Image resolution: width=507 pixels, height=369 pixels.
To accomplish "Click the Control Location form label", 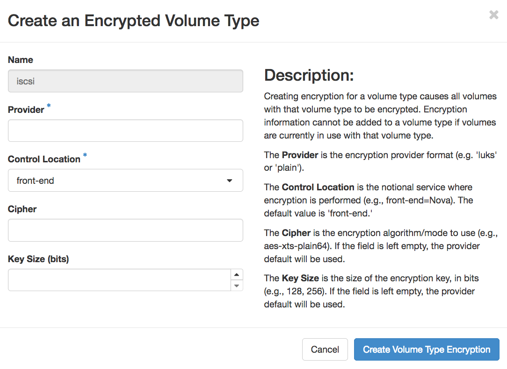I will coord(44,159).
